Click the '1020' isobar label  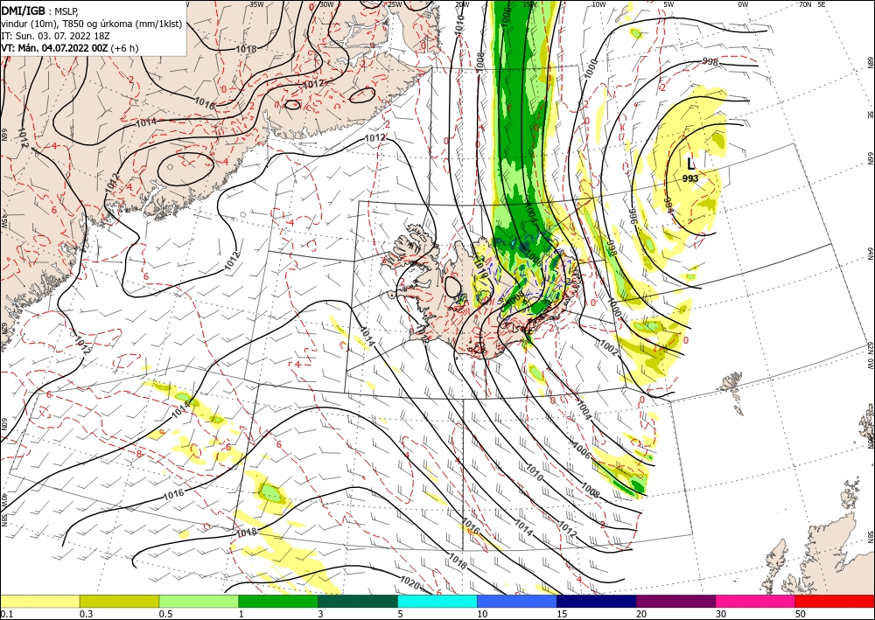pyautogui.click(x=410, y=583)
